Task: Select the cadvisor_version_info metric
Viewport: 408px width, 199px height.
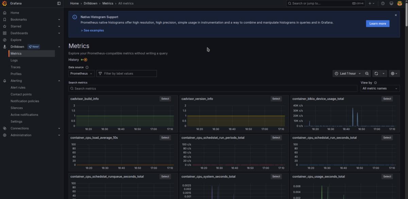Action: coord(276,99)
